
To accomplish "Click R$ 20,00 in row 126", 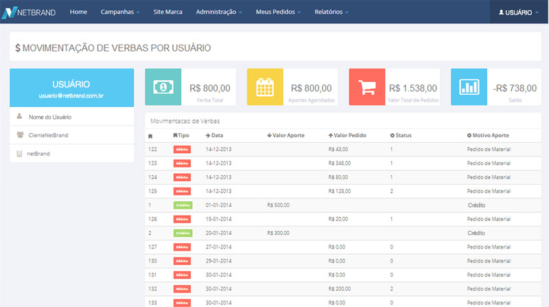I will pos(338,219).
